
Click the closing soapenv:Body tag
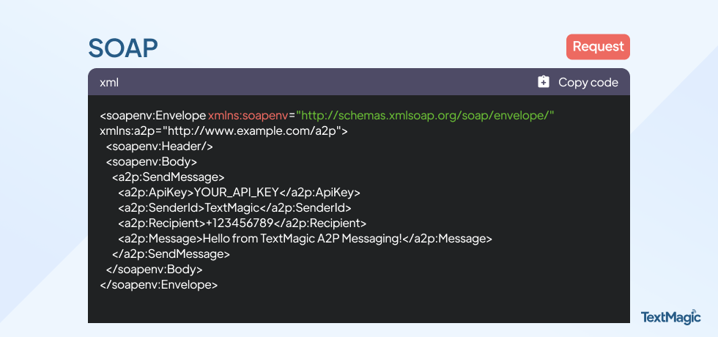click(154, 270)
